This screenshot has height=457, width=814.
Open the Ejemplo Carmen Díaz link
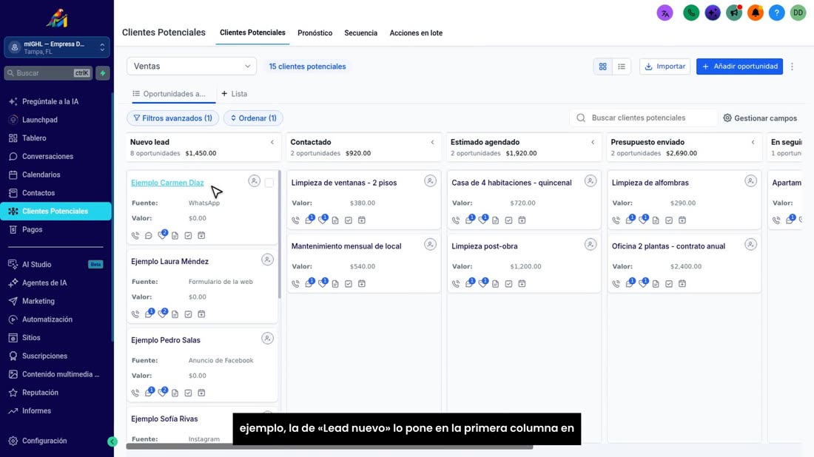coord(167,183)
